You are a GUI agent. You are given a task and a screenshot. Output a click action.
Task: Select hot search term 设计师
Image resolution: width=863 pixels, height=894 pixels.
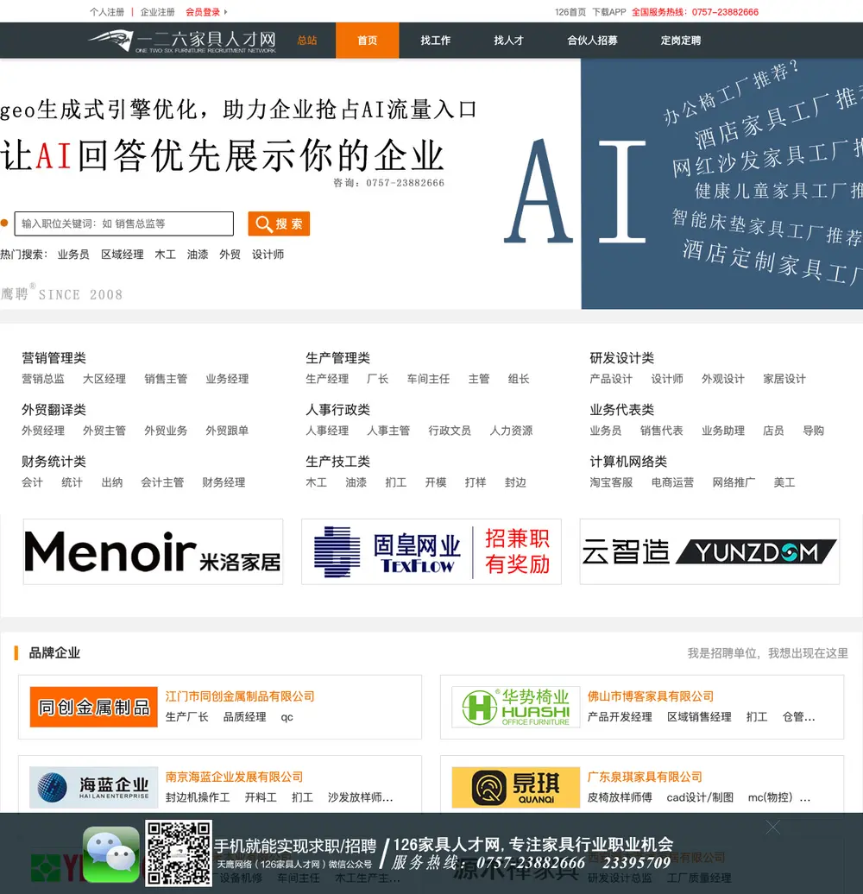[x=268, y=255]
